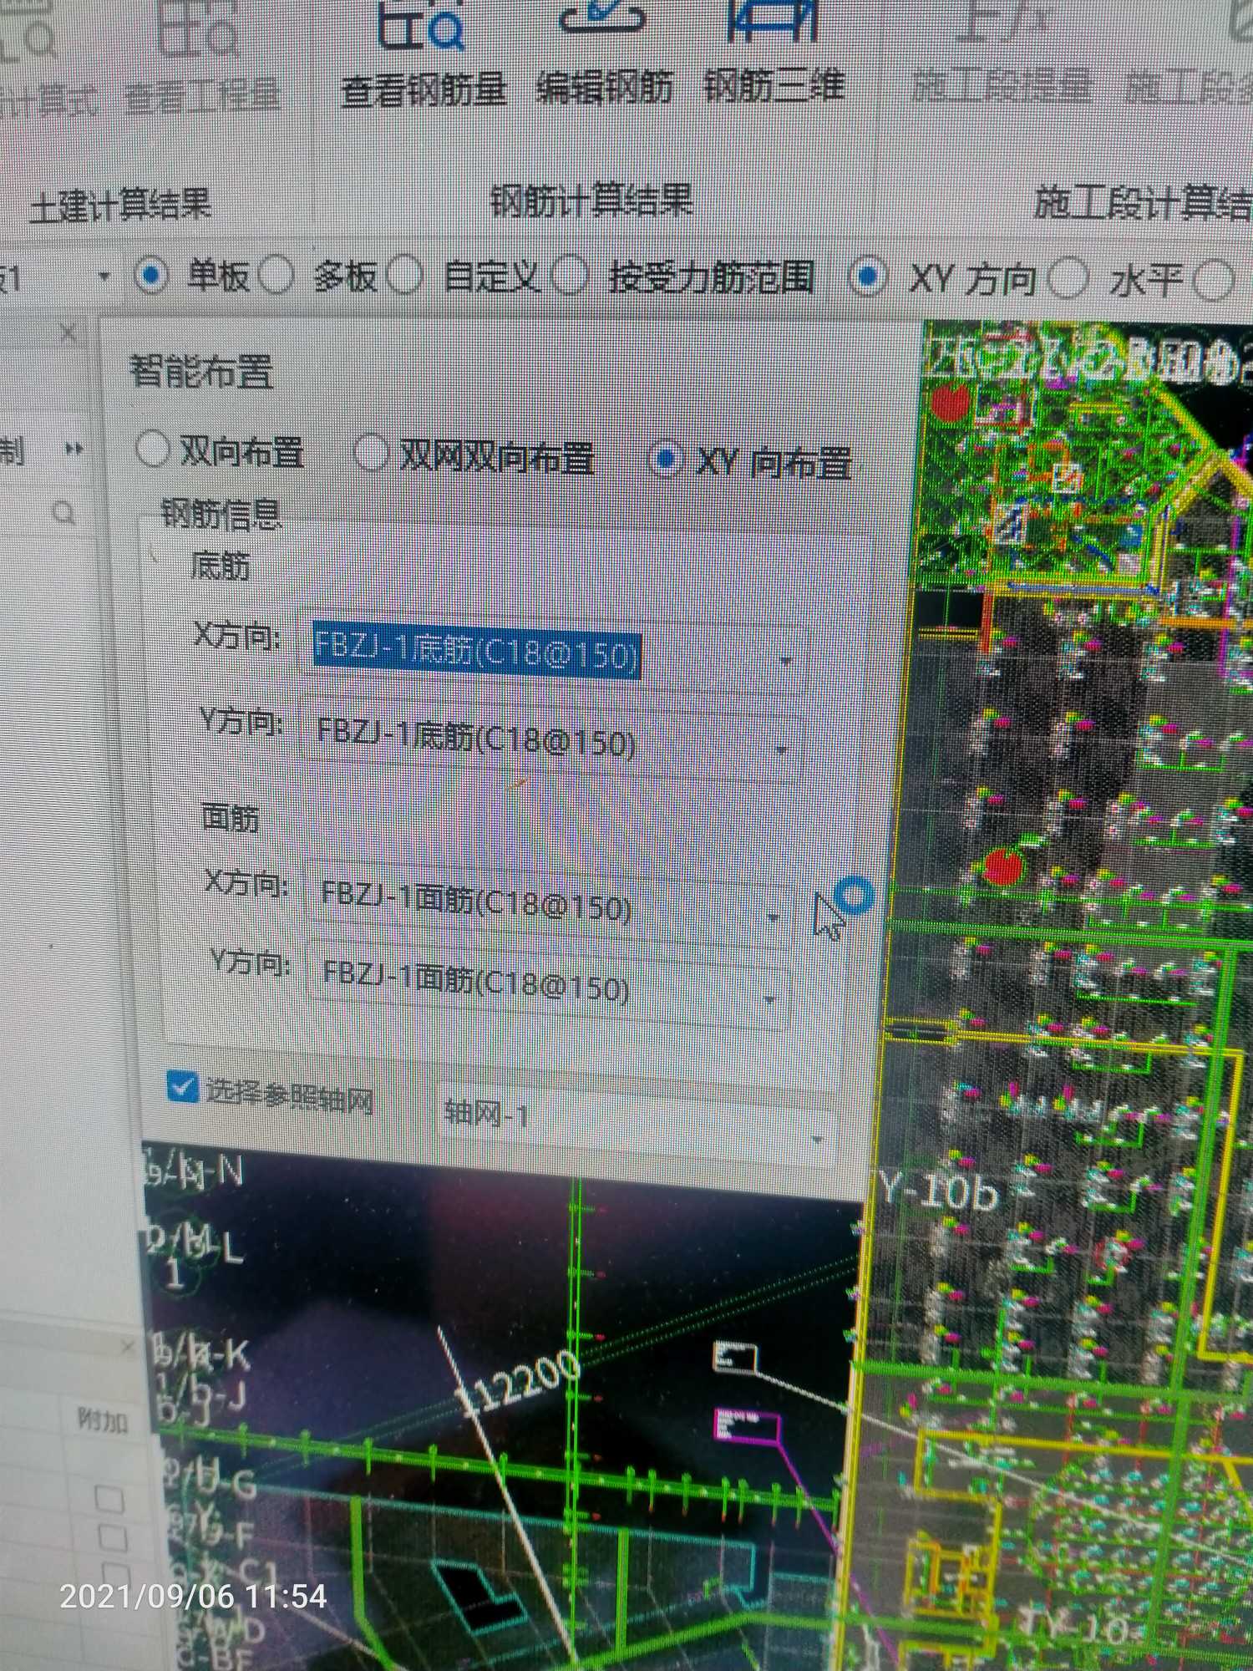Open 面筋 X方向 rebar dropdown
The height and width of the screenshot is (1671, 1253).
(x=773, y=917)
